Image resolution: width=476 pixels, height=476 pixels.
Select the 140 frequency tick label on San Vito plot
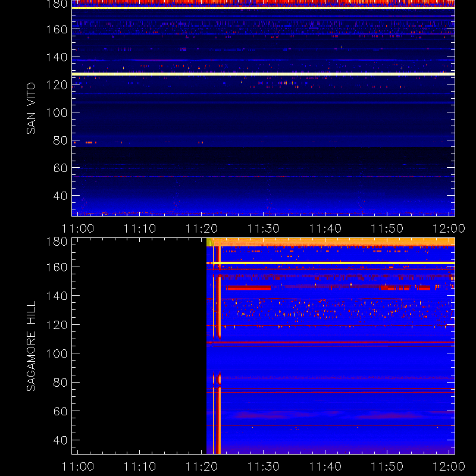(x=57, y=57)
